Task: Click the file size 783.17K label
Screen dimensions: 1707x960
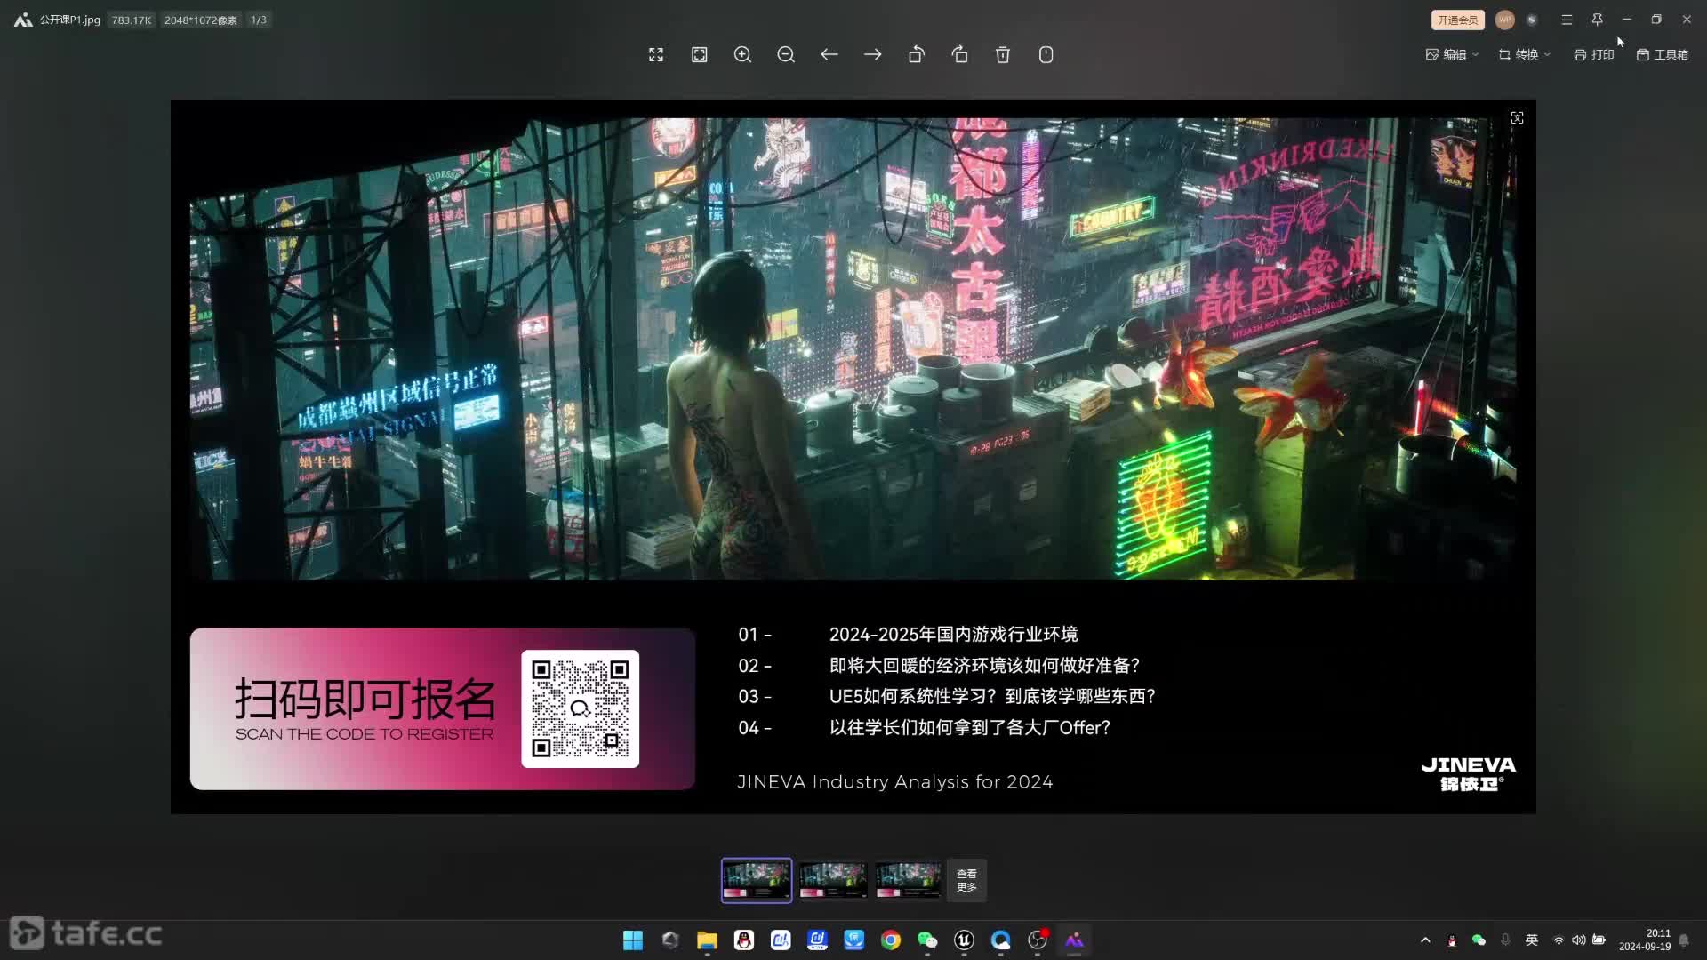Action: tap(132, 20)
